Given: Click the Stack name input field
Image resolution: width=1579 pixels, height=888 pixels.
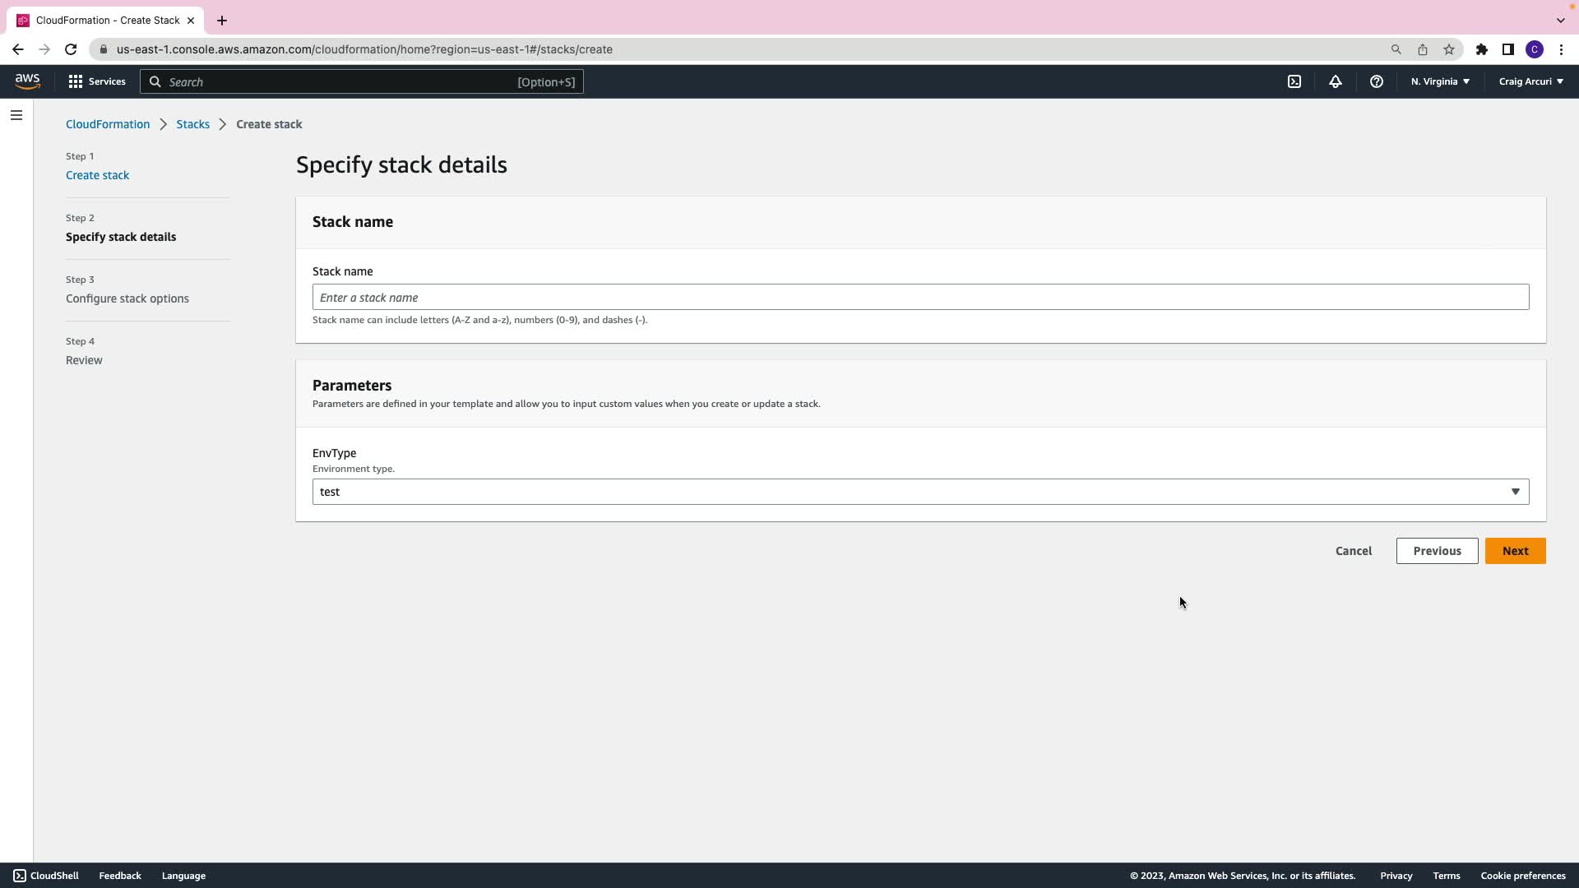Looking at the screenshot, I should click(920, 298).
